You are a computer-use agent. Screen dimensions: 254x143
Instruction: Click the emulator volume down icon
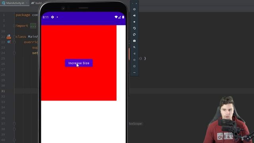(134, 22)
